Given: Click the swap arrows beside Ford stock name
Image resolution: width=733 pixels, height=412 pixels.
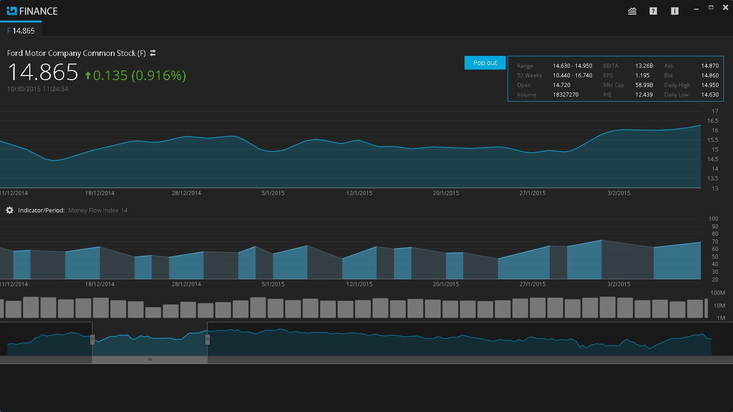Looking at the screenshot, I should 153,53.
